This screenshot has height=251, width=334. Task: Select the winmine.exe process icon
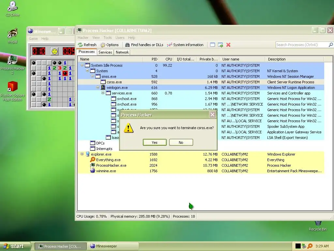93,171
